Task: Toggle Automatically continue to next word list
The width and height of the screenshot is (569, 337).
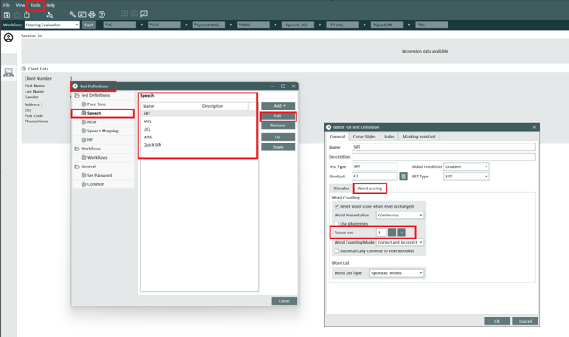Action: pos(337,251)
